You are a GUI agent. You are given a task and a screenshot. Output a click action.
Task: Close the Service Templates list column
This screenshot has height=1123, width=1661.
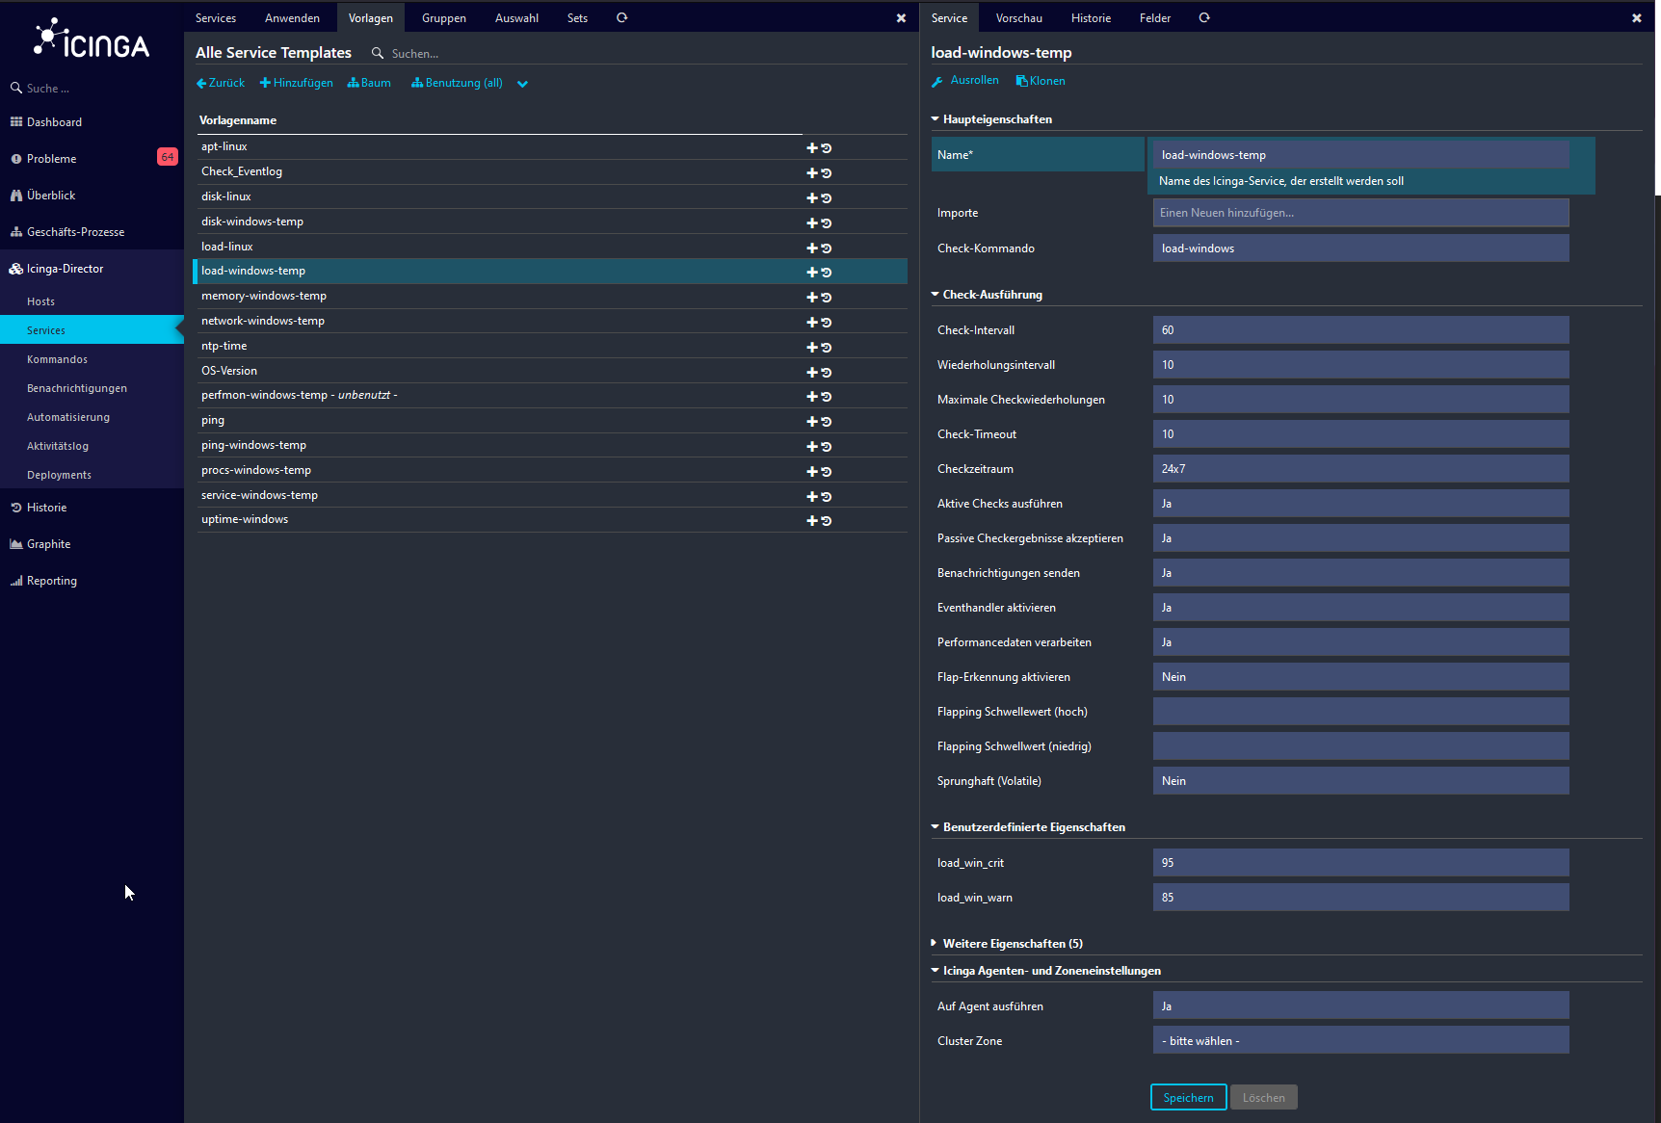[x=901, y=18]
